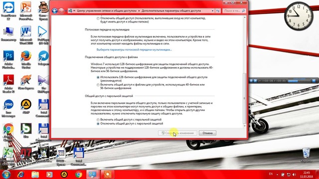Click the window scrollbar down arrow
This screenshot has height=179, width=319.
coord(245,126)
